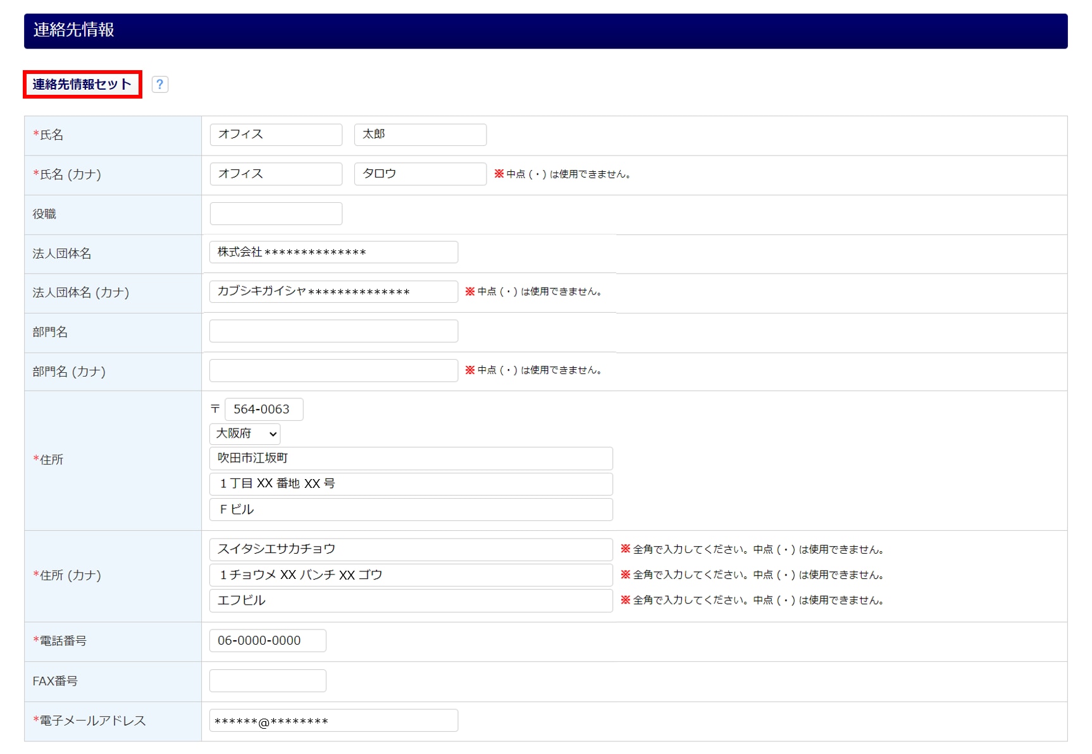Click the phone number field 06-0000-0000
Viewport: 1092px width, 754px height.
pos(268,640)
